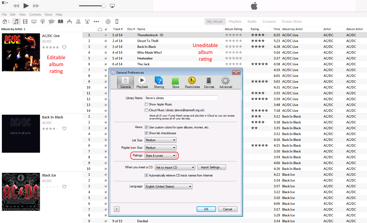Click Cancel in General Preferences
Screen dimensions: 367x223
pos(228,209)
